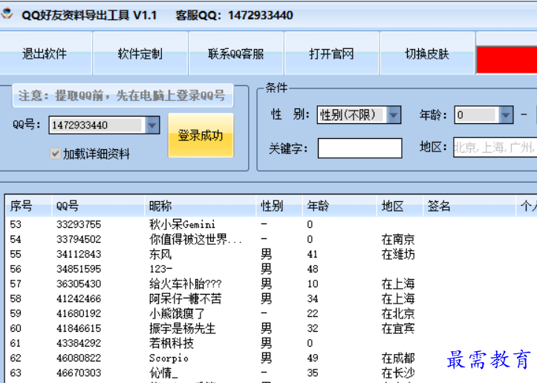The width and height of the screenshot is (537, 383).
Task: Expand the QQ号 combo box arrow
Action: click(152, 125)
